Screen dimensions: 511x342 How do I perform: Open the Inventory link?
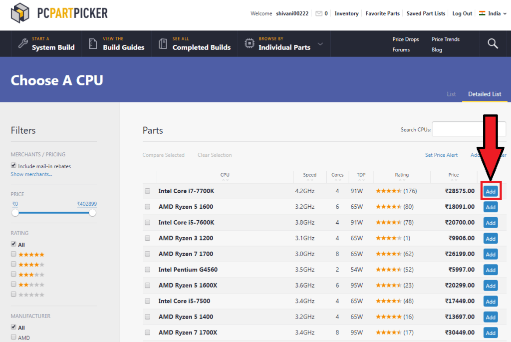(x=346, y=13)
